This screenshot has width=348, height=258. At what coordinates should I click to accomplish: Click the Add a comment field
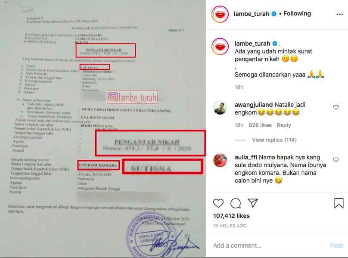tap(270, 246)
